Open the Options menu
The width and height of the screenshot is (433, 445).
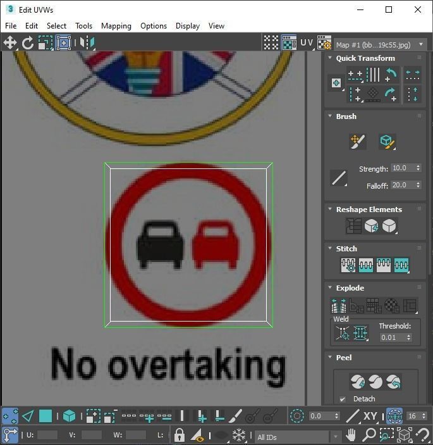154,26
